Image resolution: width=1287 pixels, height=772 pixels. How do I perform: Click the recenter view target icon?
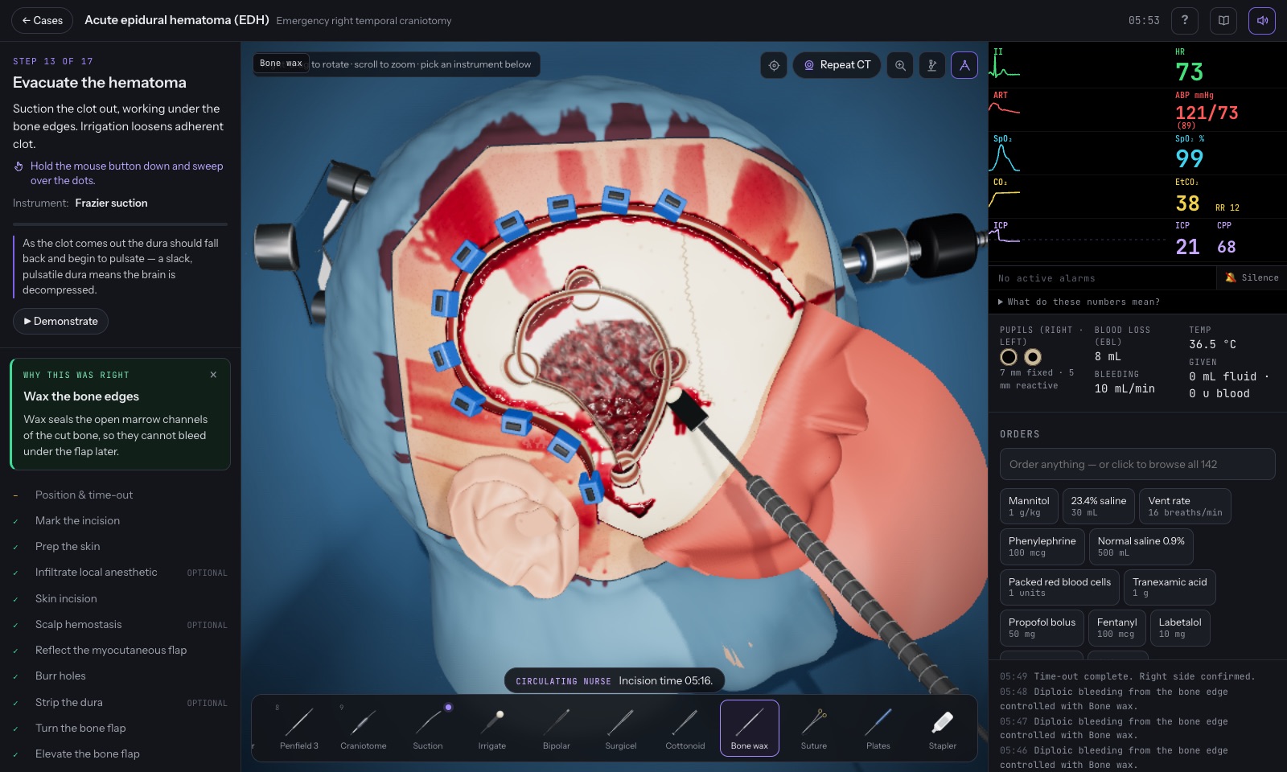(x=774, y=65)
